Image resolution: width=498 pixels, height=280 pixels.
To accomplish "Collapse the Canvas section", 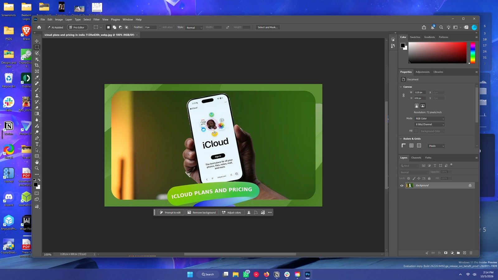I will 401,87.
